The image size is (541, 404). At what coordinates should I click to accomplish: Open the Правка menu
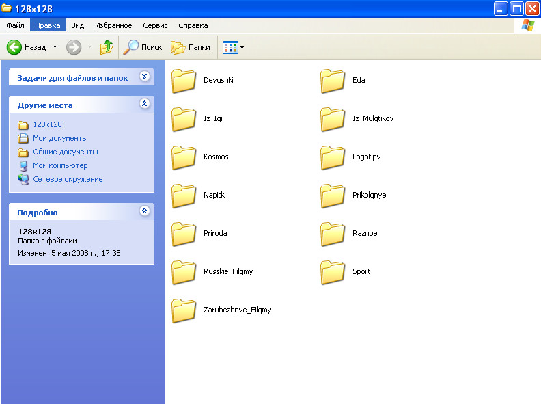coord(48,25)
